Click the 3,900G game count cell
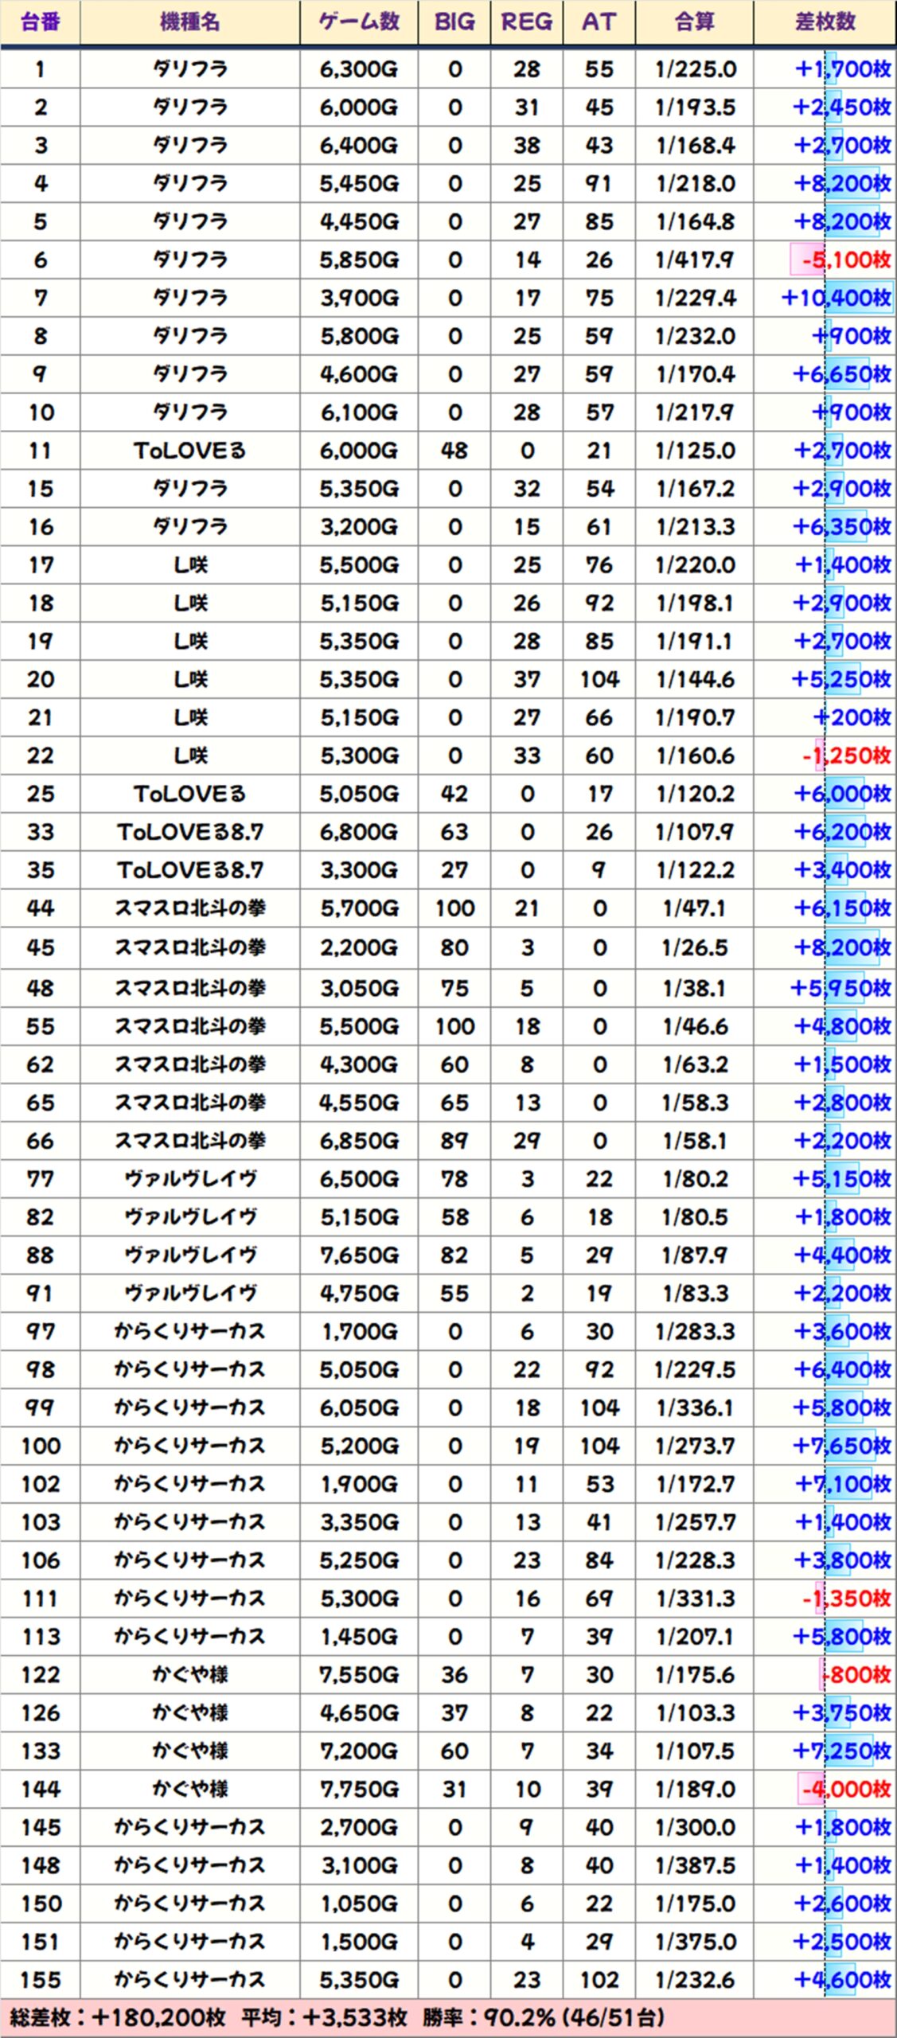The height and width of the screenshot is (2038, 897). [x=359, y=298]
